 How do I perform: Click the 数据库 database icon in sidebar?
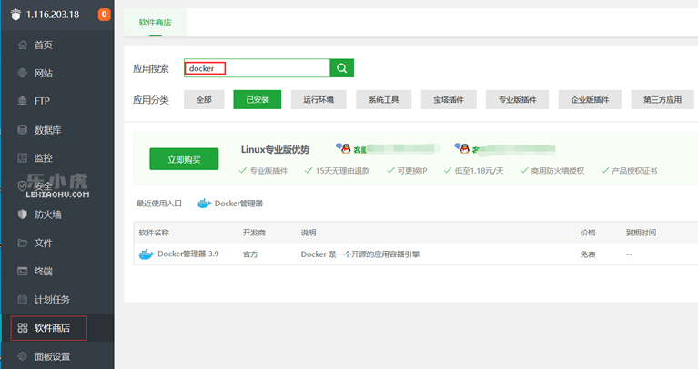pos(22,129)
